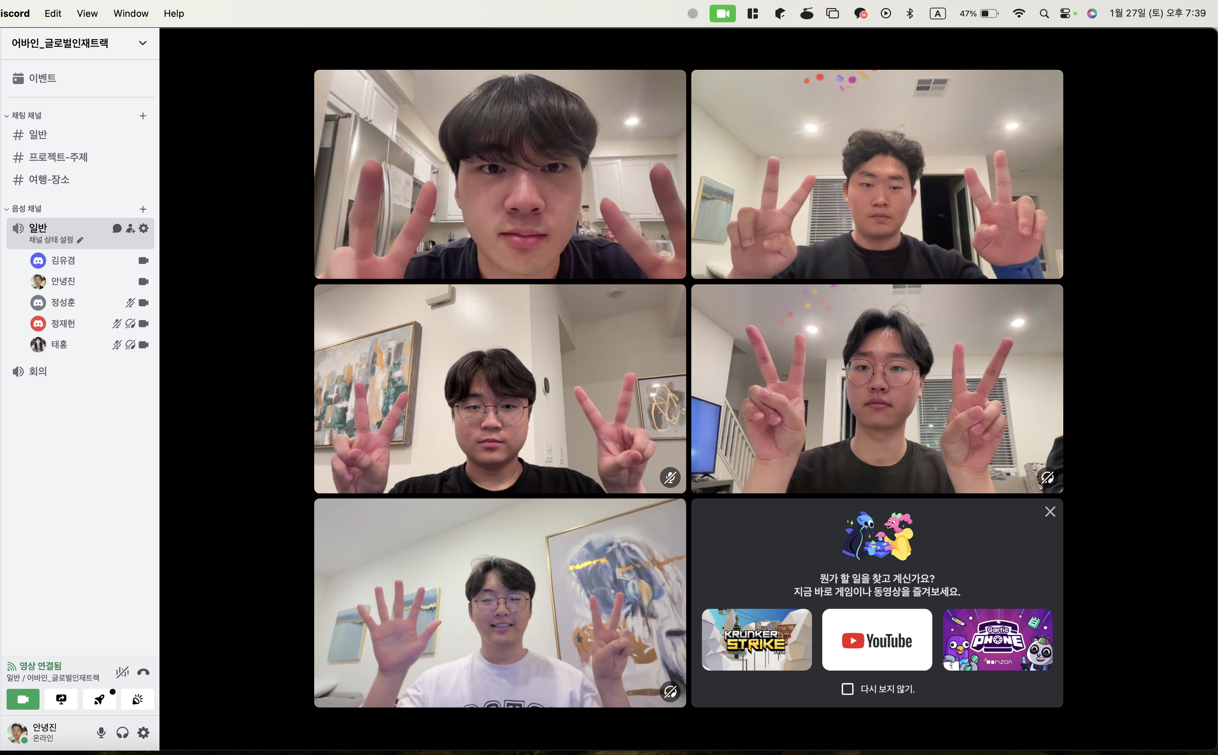1218x755 pixels.
Task: Open the Window menu
Action: pyautogui.click(x=131, y=14)
